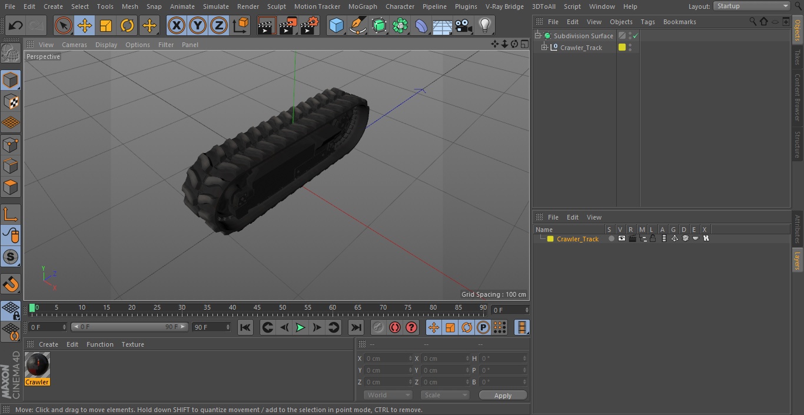Add a Cube primitive object
This screenshot has width=804, height=415.
pos(336,25)
